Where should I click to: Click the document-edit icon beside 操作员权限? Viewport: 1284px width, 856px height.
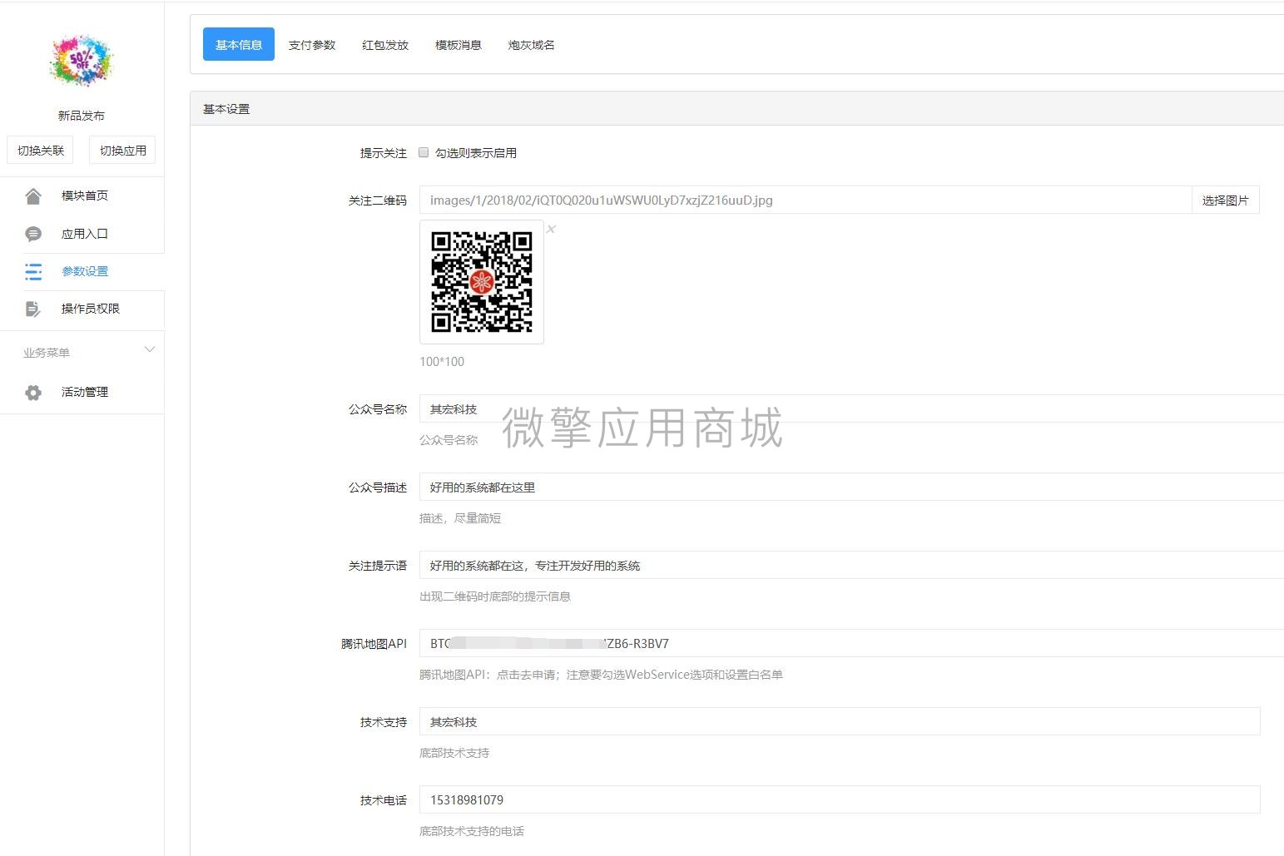click(x=33, y=309)
